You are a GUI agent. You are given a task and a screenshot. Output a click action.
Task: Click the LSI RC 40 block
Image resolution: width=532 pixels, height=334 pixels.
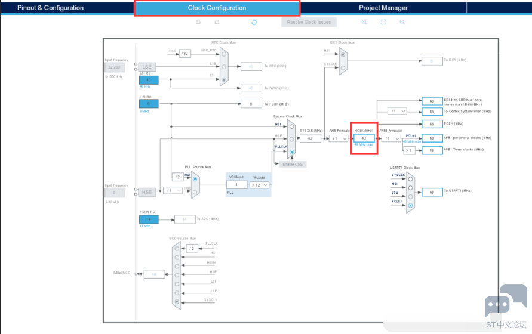coord(149,80)
